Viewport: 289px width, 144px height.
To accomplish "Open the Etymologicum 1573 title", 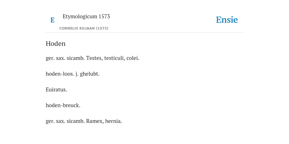I will click(86, 16).
